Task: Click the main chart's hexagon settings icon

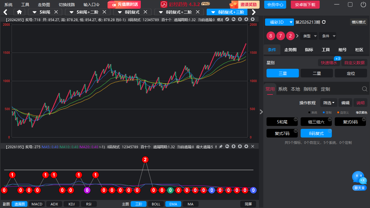Action: click(x=253, y=19)
